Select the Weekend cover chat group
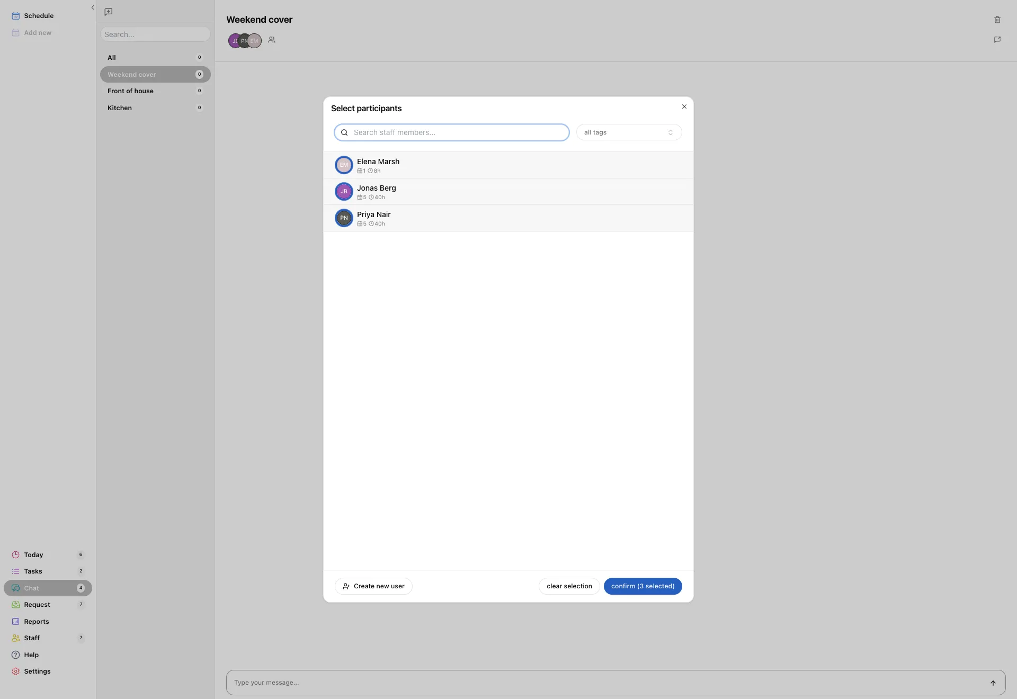The image size is (1017, 699). pyautogui.click(x=155, y=75)
